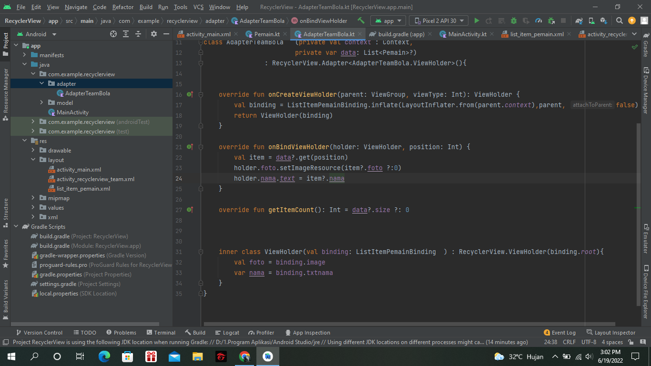
Task: Click the override gutter icon beside getItemCount
Action: tap(190, 210)
